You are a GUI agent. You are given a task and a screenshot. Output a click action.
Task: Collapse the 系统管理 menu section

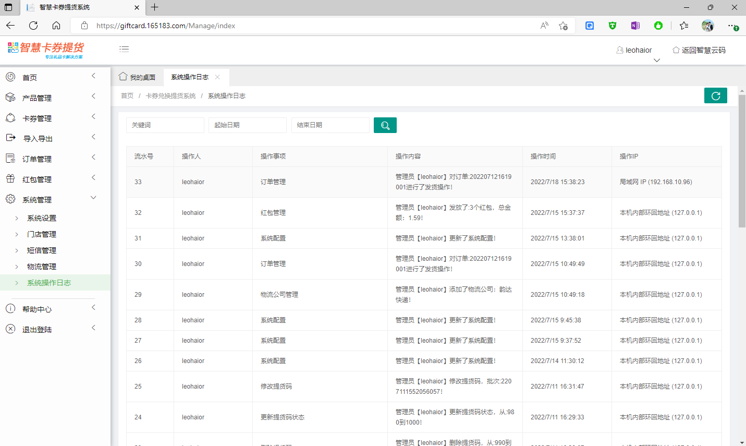[x=94, y=198]
